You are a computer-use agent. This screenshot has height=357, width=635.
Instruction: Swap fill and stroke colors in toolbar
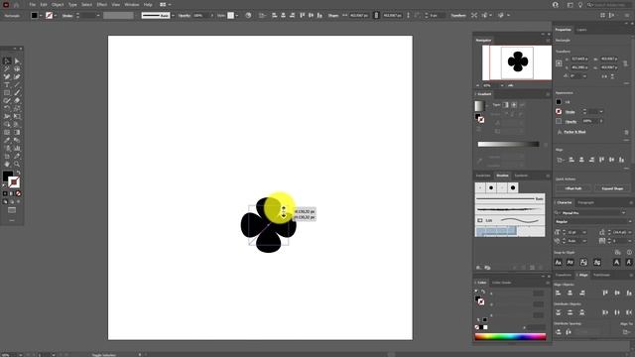tap(18, 173)
